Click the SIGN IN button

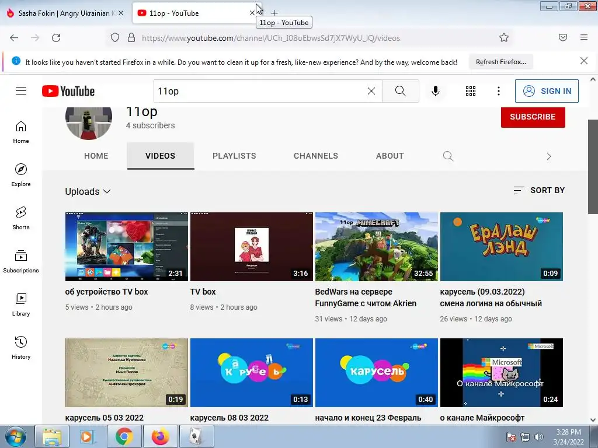point(547,91)
